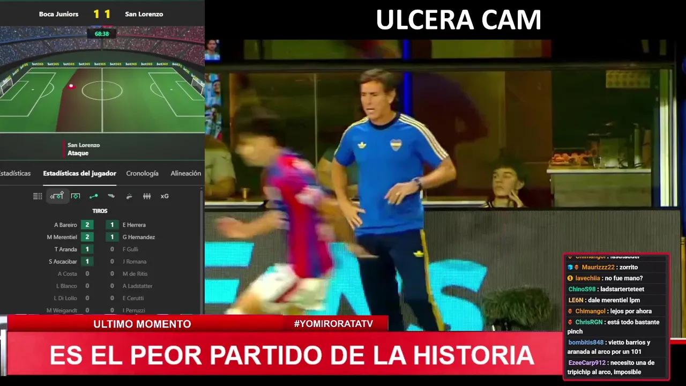Click headline ES EL PEOR PARTIDO DE LA HISTORIA

(292, 355)
